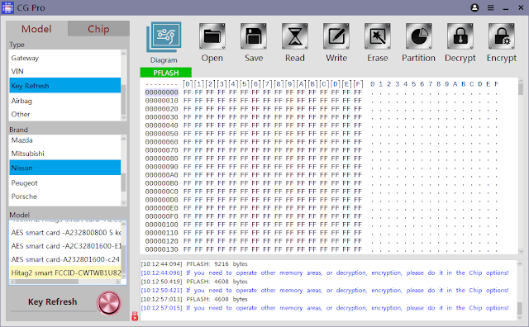Select the PFLASH memory tab
Image resolution: width=529 pixels, height=327 pixels.
coord(165,73)
